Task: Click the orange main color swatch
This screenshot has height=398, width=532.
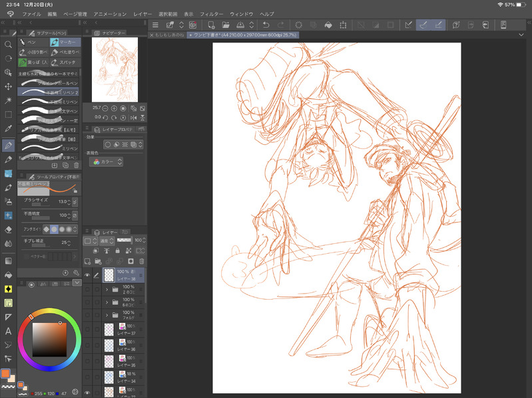Action: coord(5,374)
